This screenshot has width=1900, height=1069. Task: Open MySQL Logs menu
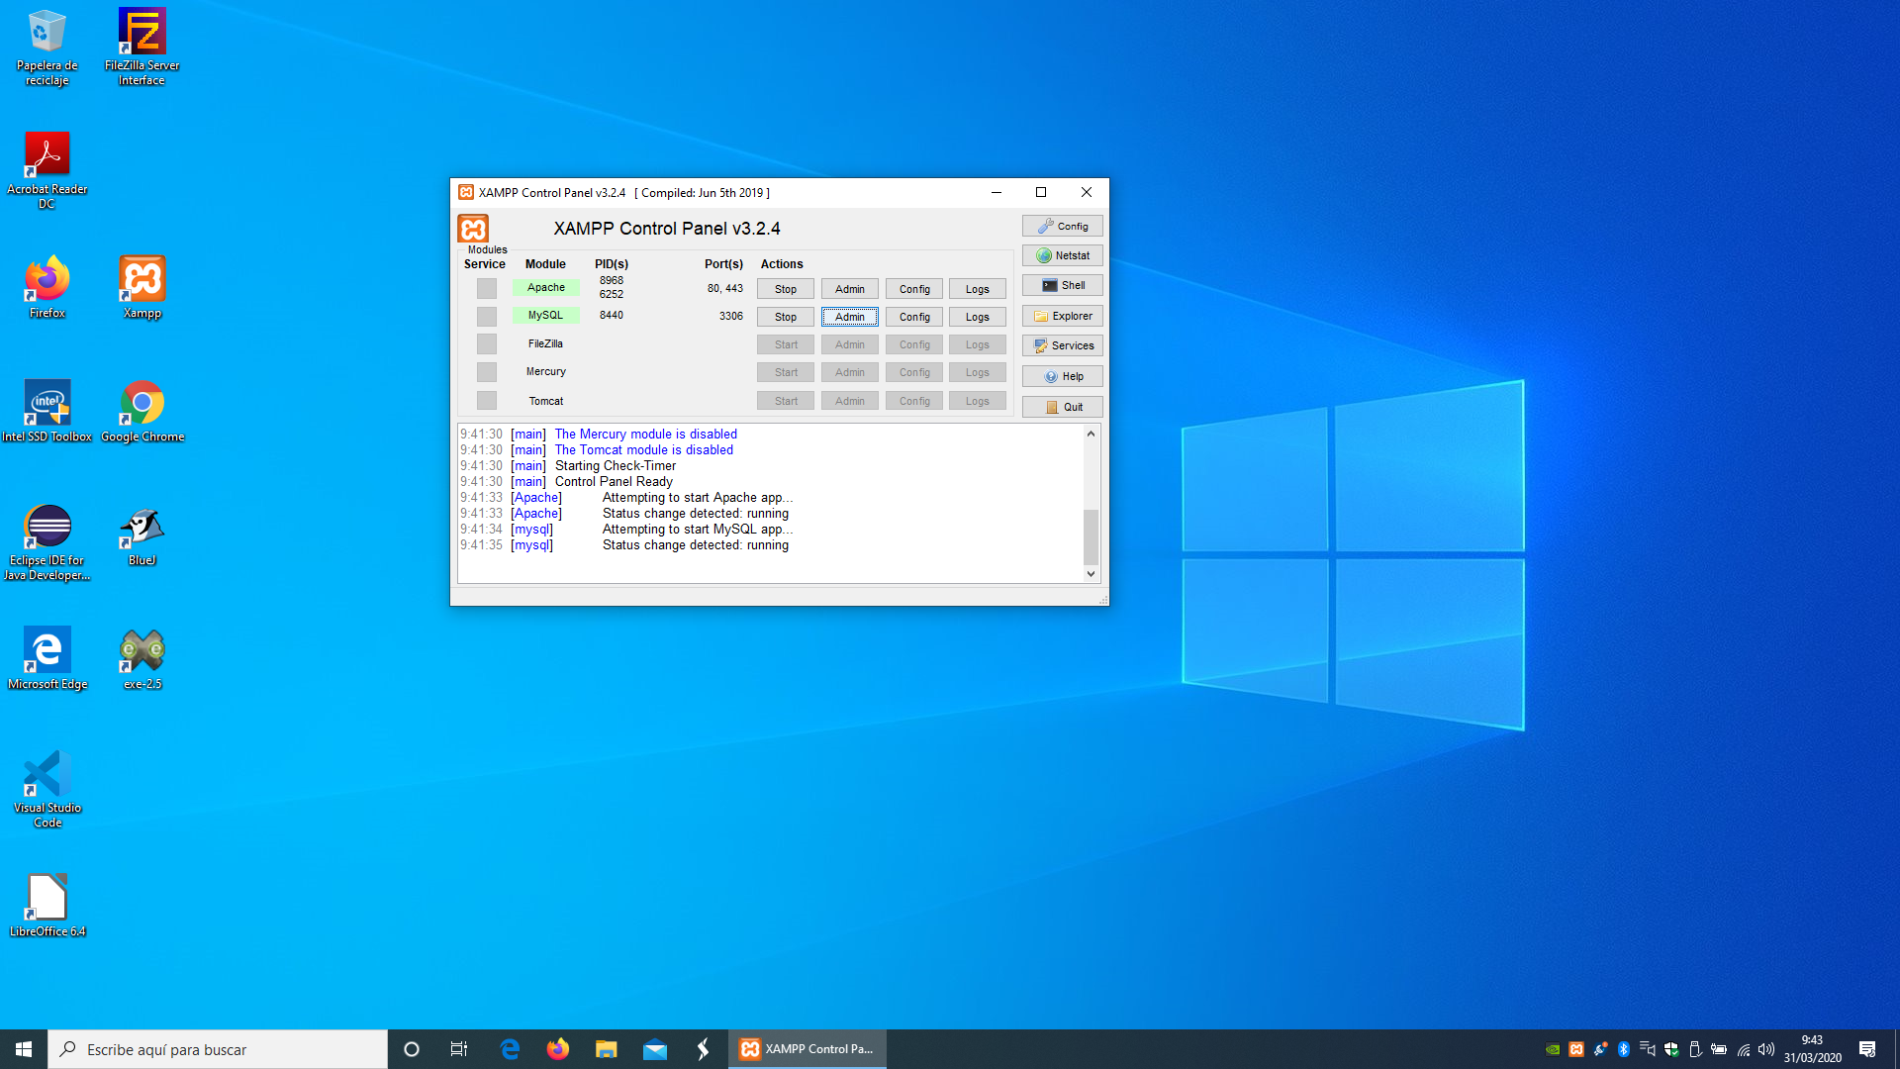(978, 317)
